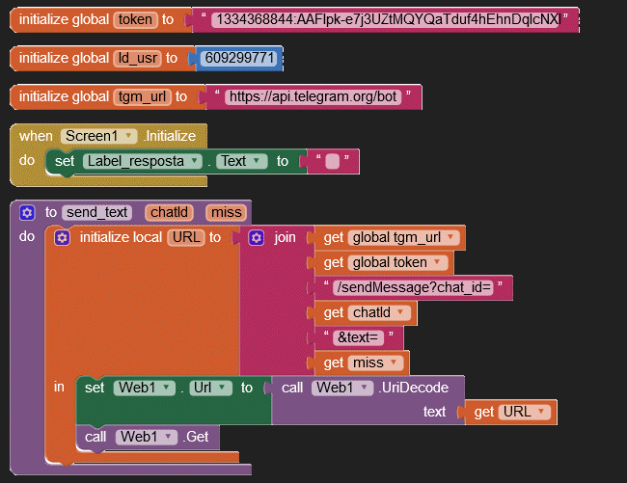
Task: Click the gear icon on join block
Action: [x=257, y=237]
